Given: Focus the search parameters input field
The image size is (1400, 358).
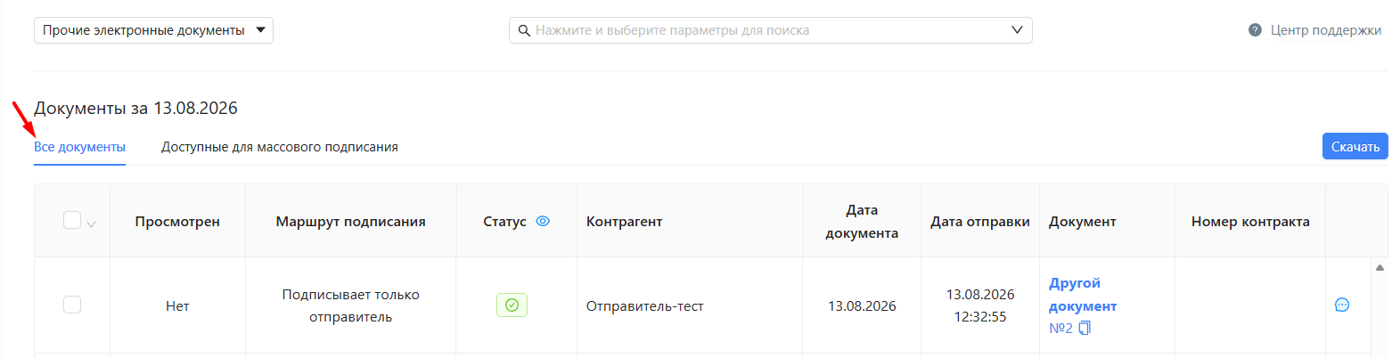Looking at the screenshot, I should (771, 30).
